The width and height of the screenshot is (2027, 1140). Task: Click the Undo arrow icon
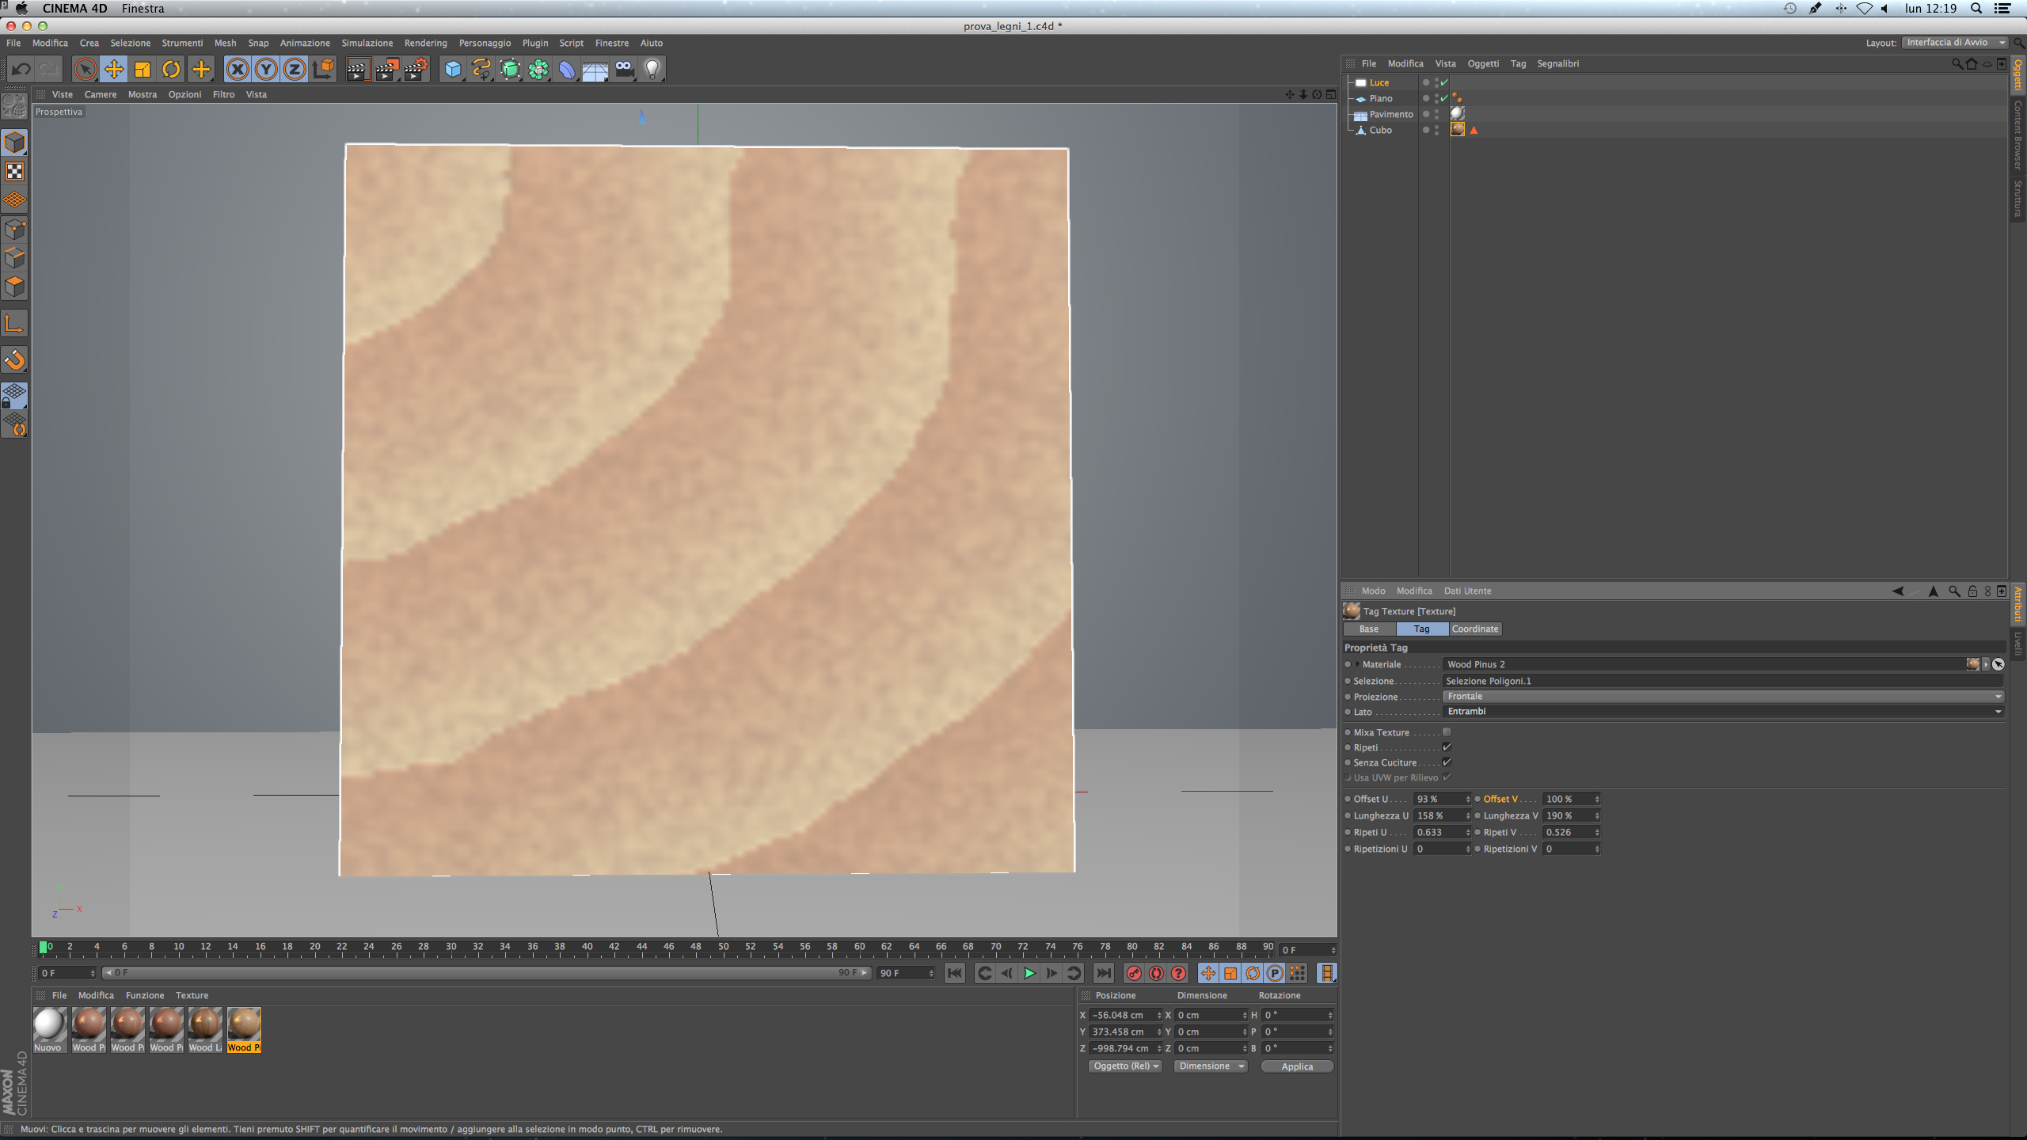tap(21, 70)
